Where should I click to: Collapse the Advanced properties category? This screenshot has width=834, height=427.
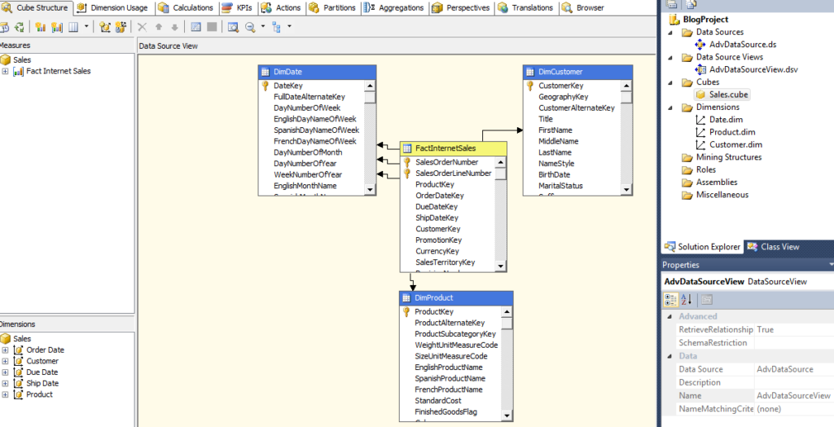[x=669, y=316]
